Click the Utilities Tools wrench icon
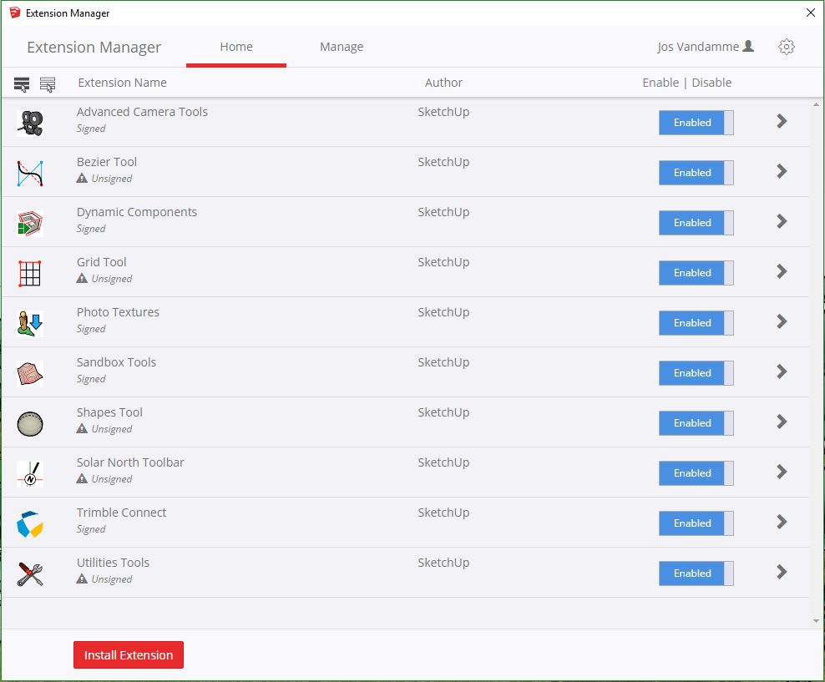 click(x=30, y=574)
